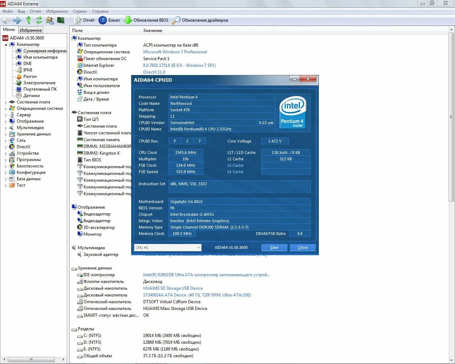The height and width of the screenshot is (364, 455).
Task: Click the Тест icon in tree
Action: point(12,185)
